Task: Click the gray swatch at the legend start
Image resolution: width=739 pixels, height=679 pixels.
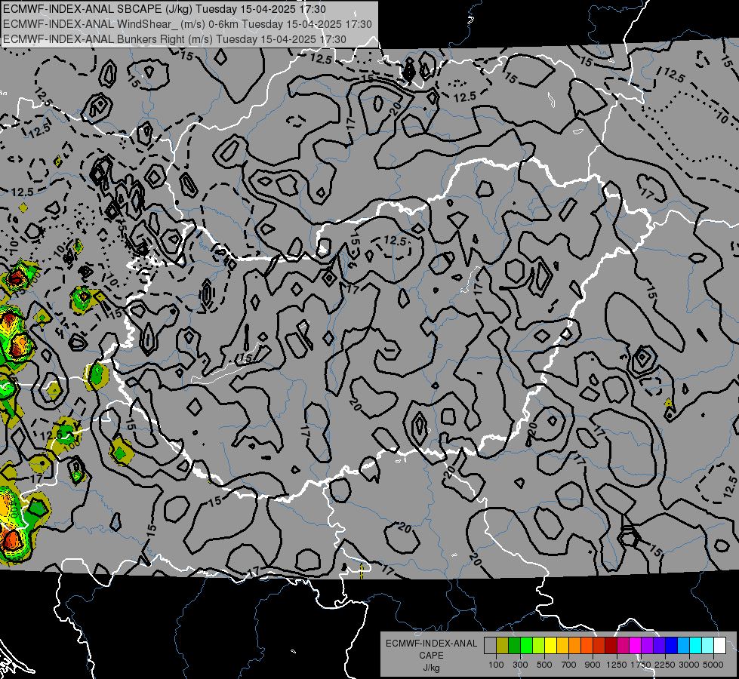Action: point(490,645)
